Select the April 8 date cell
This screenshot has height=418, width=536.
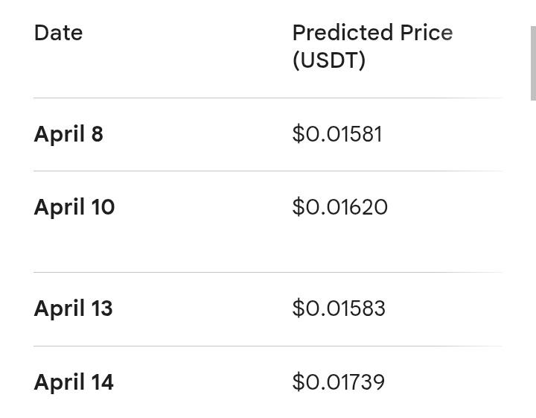[68, 134]
